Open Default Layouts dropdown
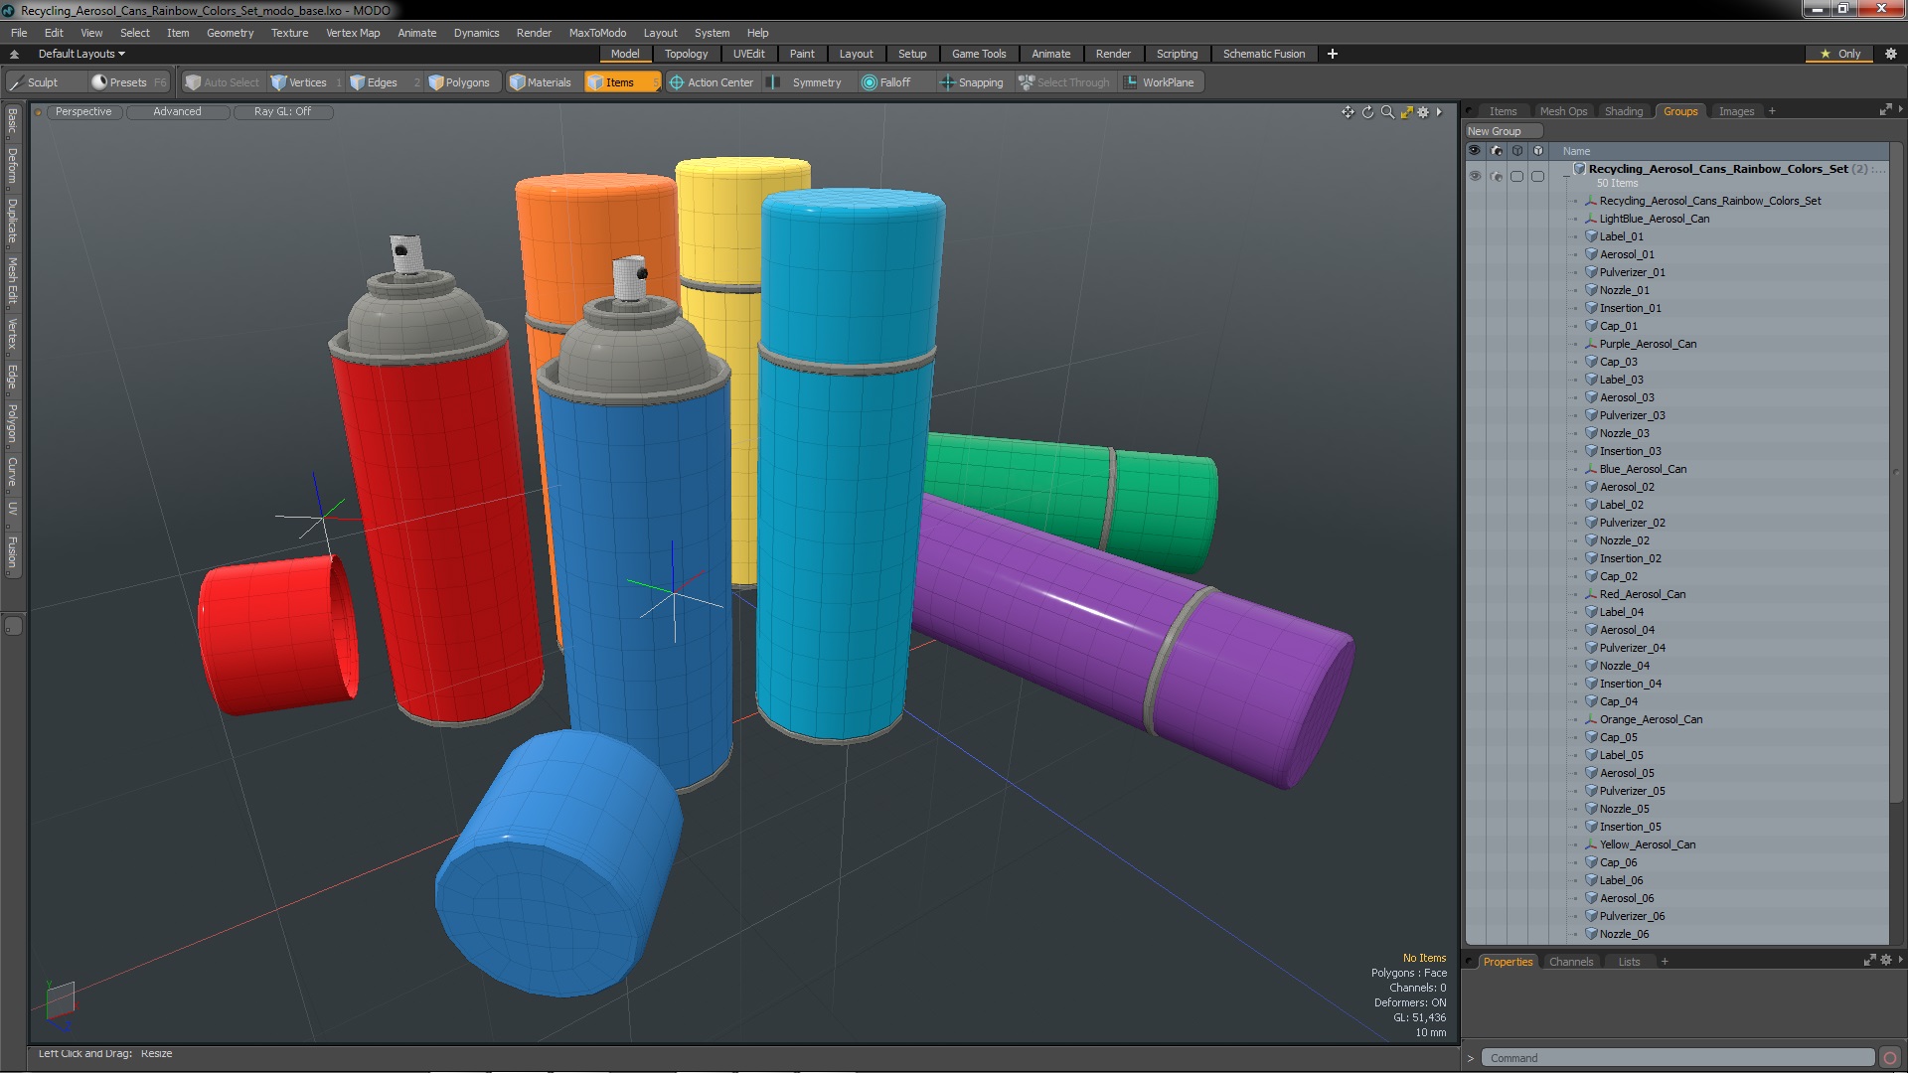1908x1073 pixels. [81, 54]
